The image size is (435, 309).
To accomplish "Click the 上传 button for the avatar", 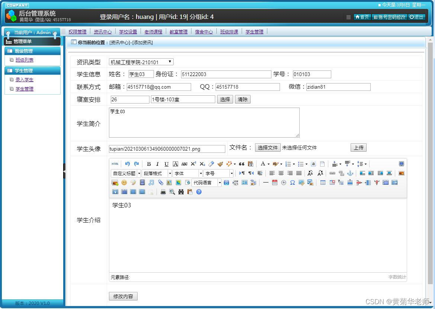I will (x=358, y=147).
